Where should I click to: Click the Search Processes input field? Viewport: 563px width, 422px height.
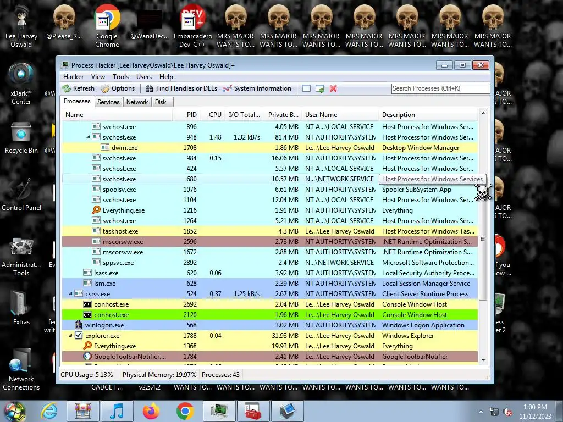[x=440, y=88]
